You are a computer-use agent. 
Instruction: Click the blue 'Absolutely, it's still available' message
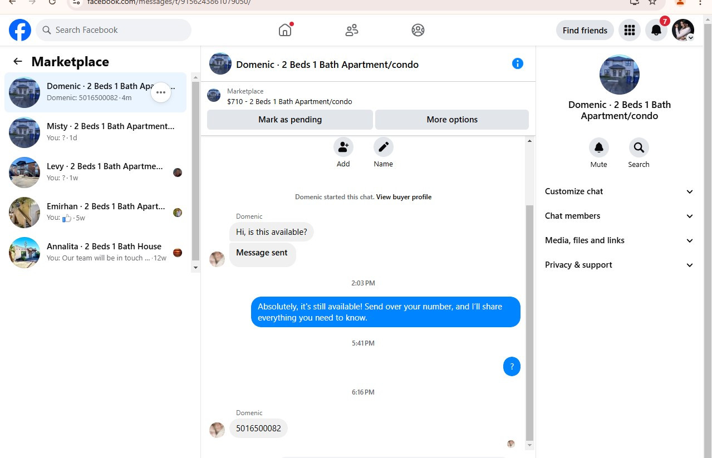(x=386, y=312)
